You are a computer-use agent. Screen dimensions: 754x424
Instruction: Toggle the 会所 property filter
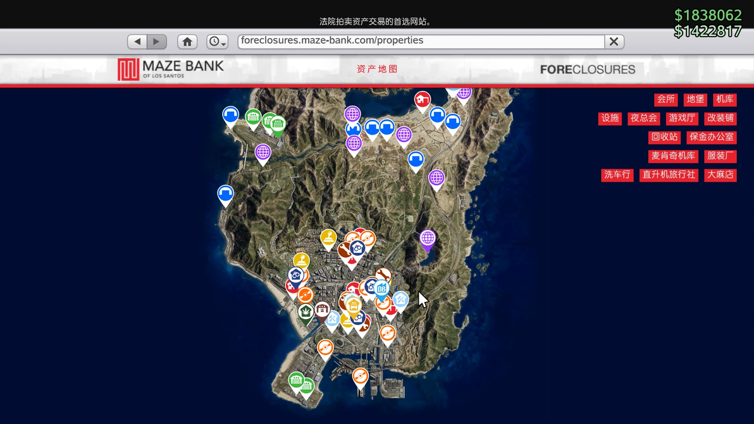(665, 99)
